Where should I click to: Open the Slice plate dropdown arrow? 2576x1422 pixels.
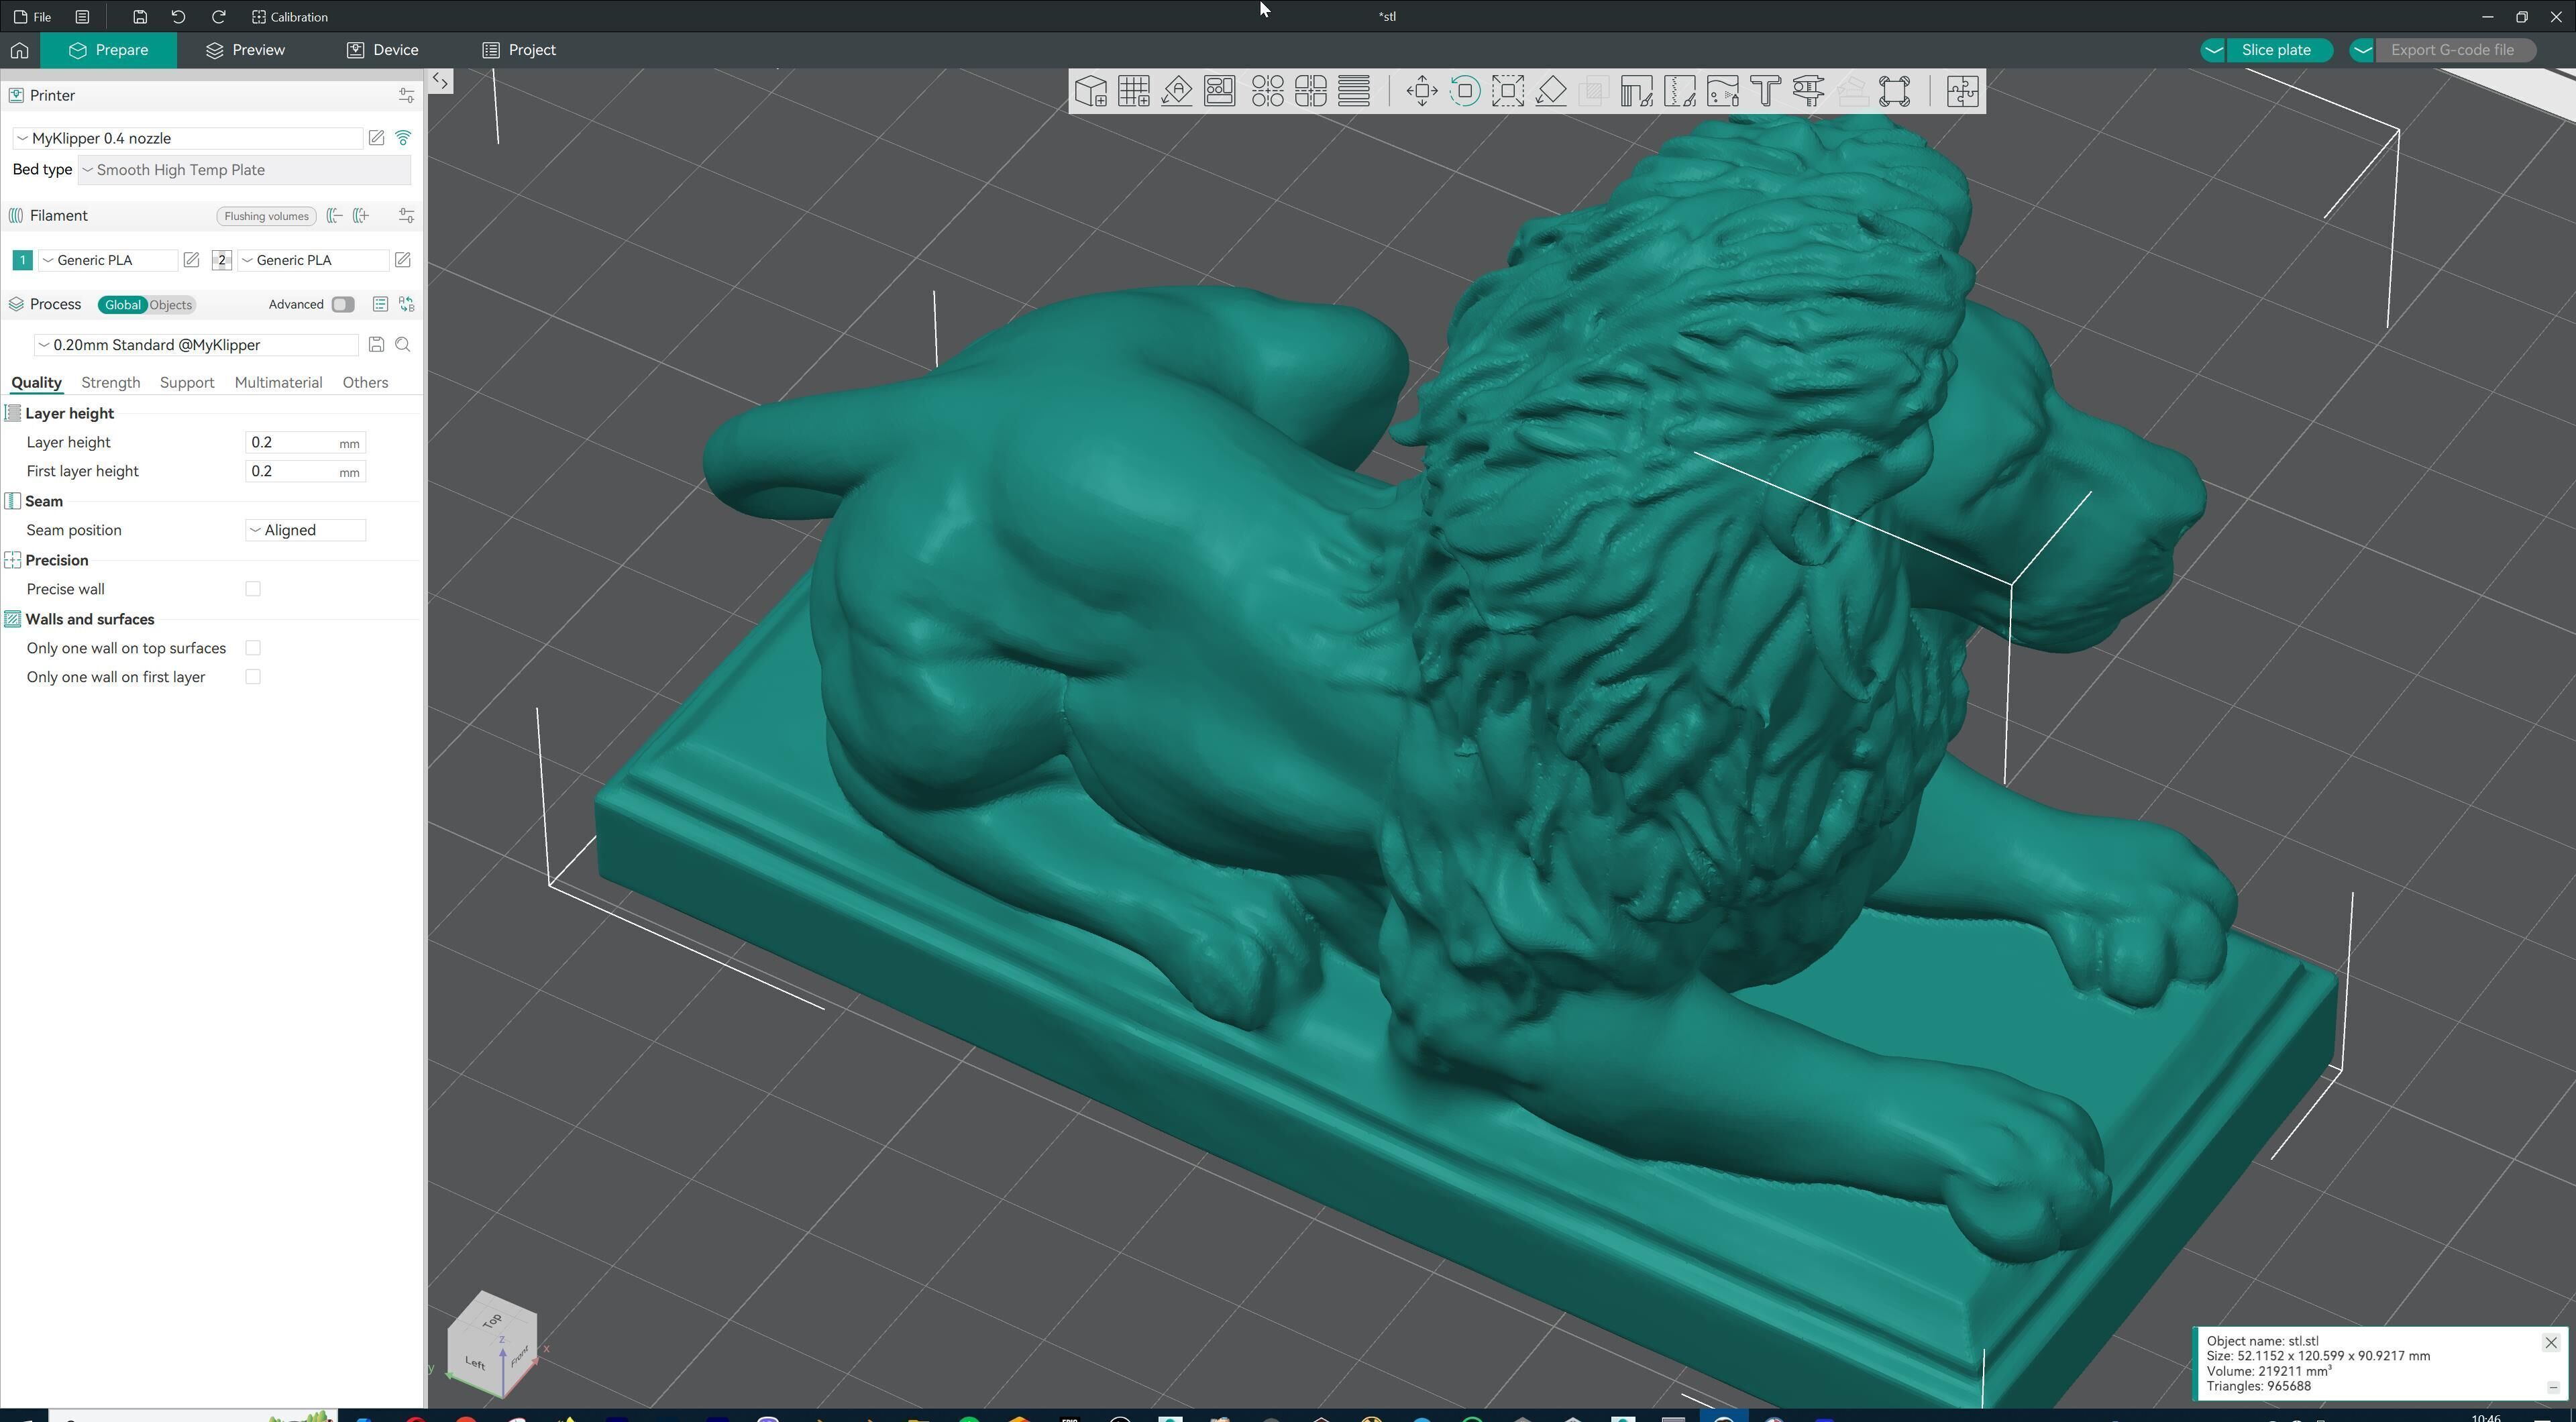coord(2213,50)
